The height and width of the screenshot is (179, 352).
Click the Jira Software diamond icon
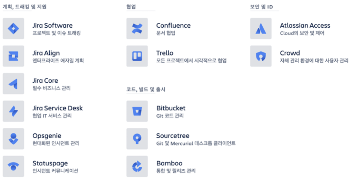tap(13, 29)
